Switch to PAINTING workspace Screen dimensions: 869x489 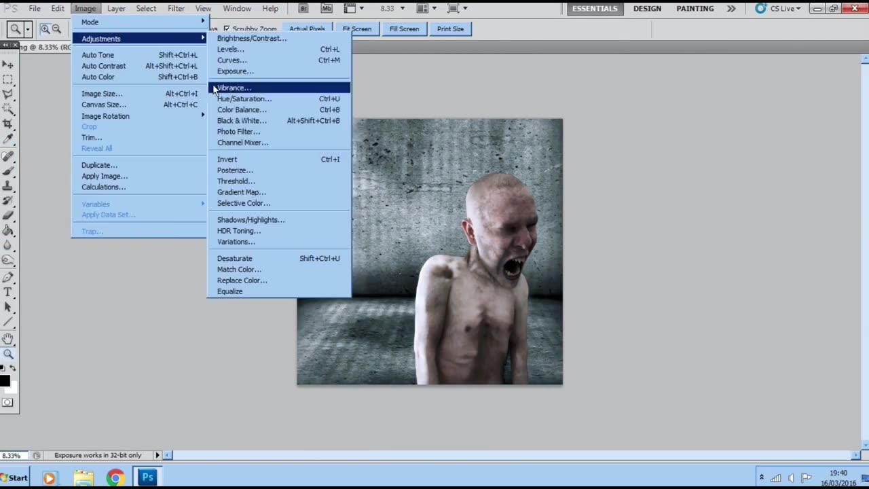point(695,8)
